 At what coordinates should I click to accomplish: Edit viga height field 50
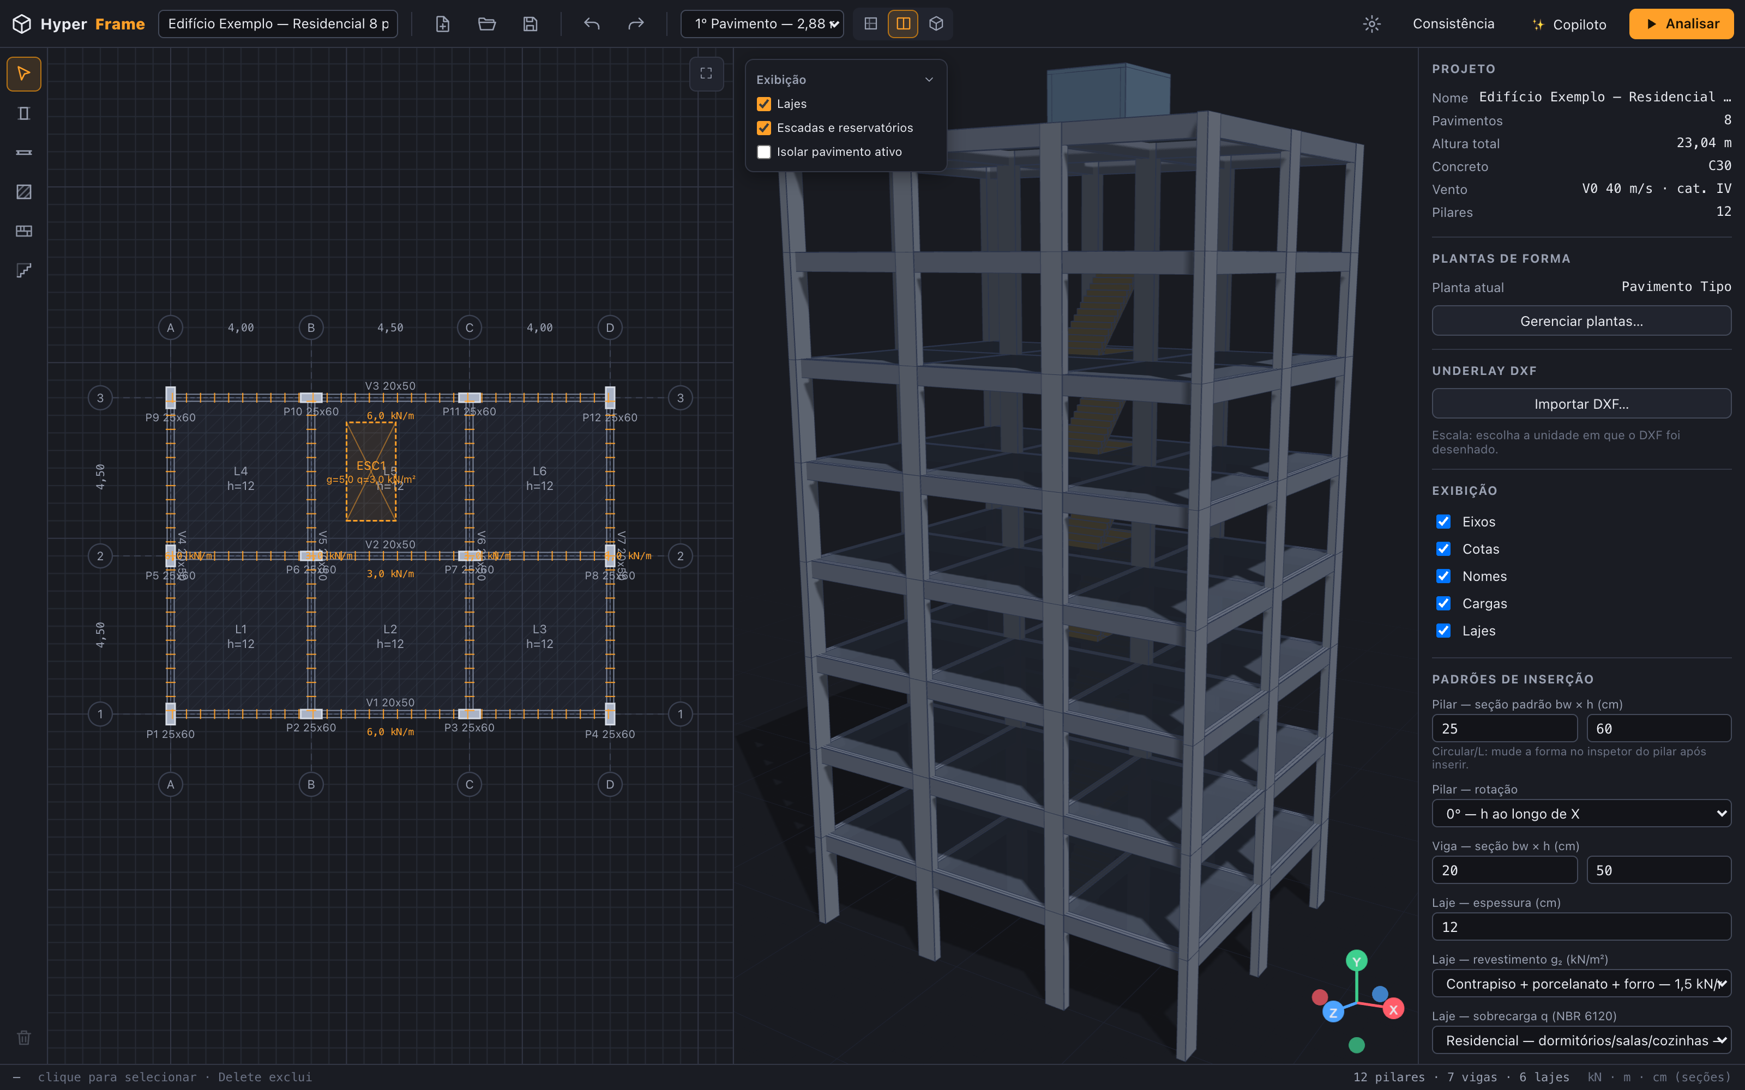click(1658, 870)
